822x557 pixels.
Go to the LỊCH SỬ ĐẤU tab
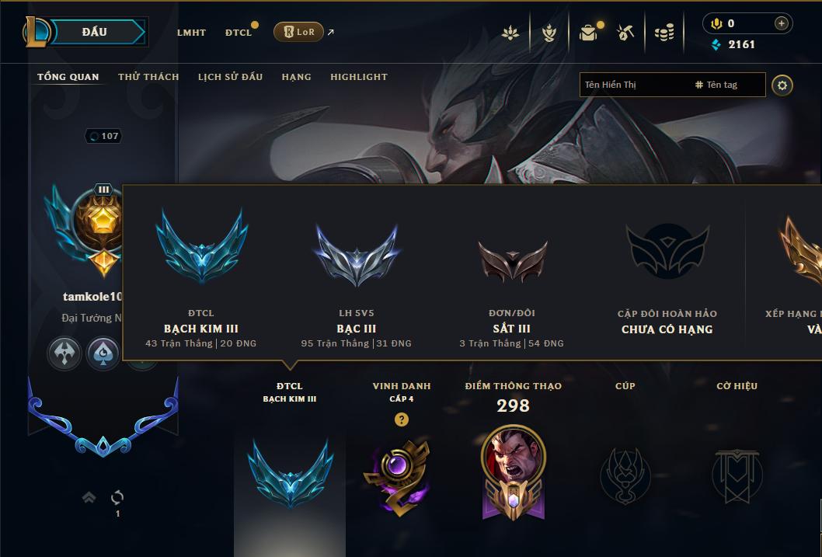[x=230, y=77]
